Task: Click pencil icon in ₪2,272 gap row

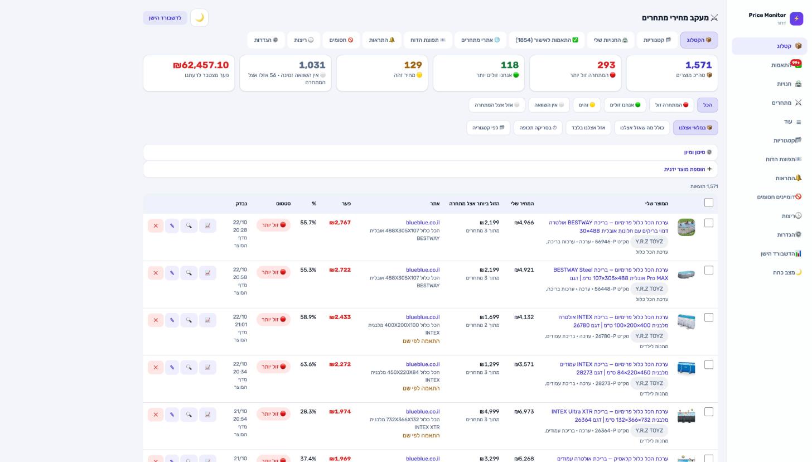Action: pyautogui.click(x=172, y=368)
